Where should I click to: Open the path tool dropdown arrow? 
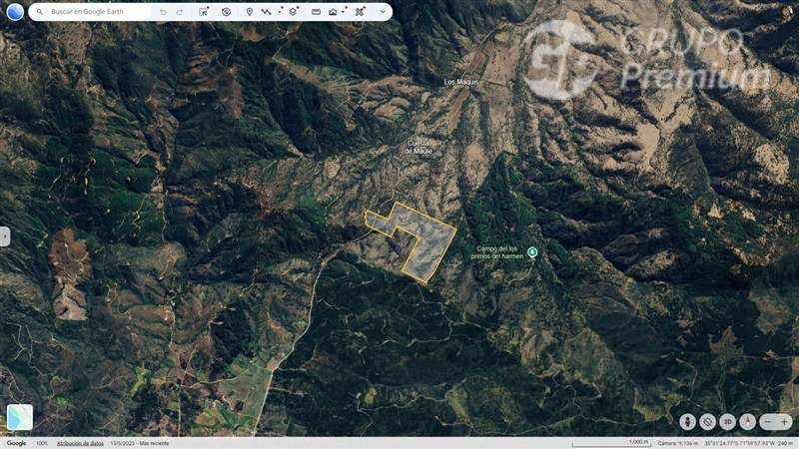coord(281,10)
